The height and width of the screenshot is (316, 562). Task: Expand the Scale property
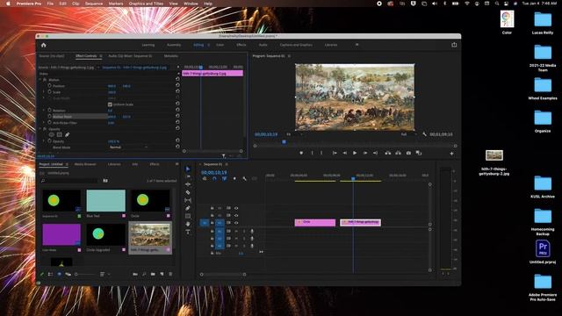[x=44, y=92]
